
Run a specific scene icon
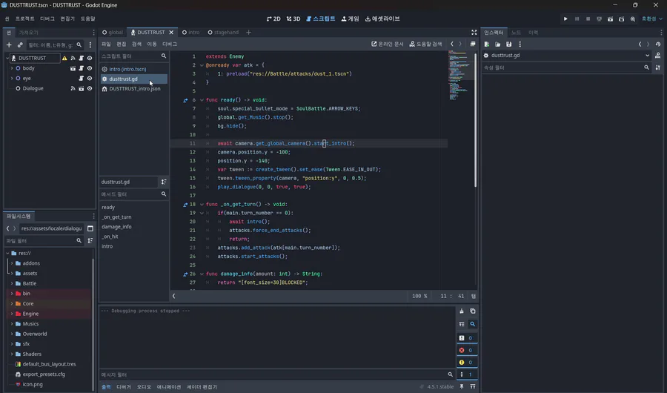(622, 19)
